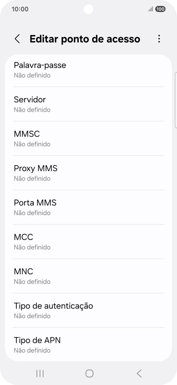Screen dimensions: 177x385
Task: Tap the battery level indicator
Action: [160, 9]
